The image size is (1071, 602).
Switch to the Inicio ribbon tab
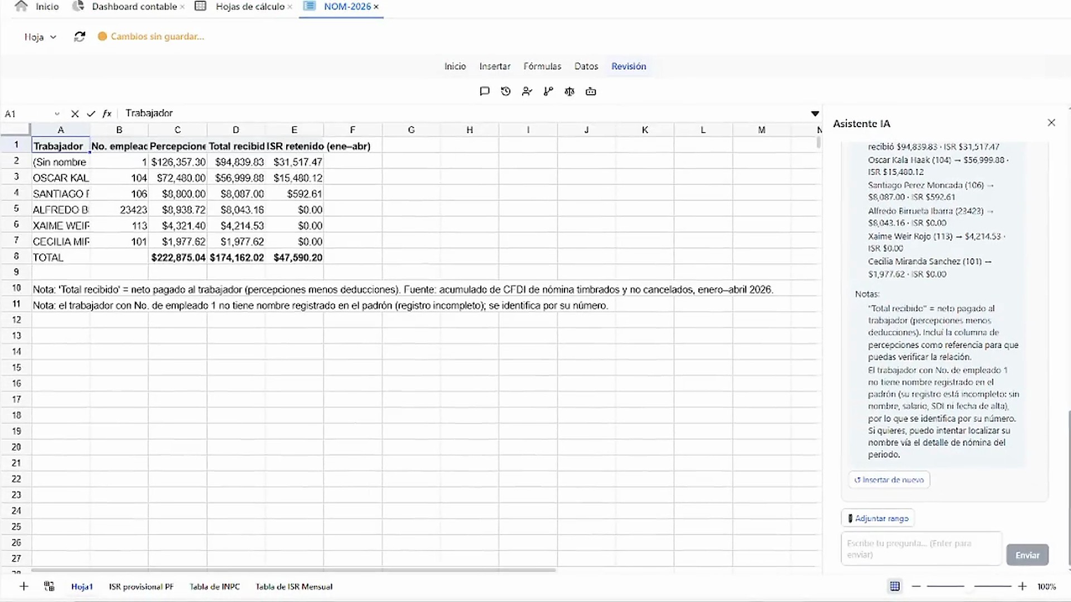[455, 66]
